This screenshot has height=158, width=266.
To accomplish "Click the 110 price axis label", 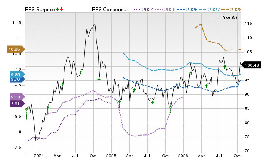I will click(248, 38).
